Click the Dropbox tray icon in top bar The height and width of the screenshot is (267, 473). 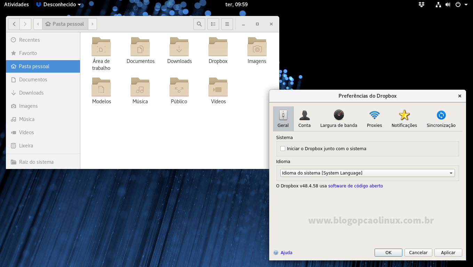point(422,5)
